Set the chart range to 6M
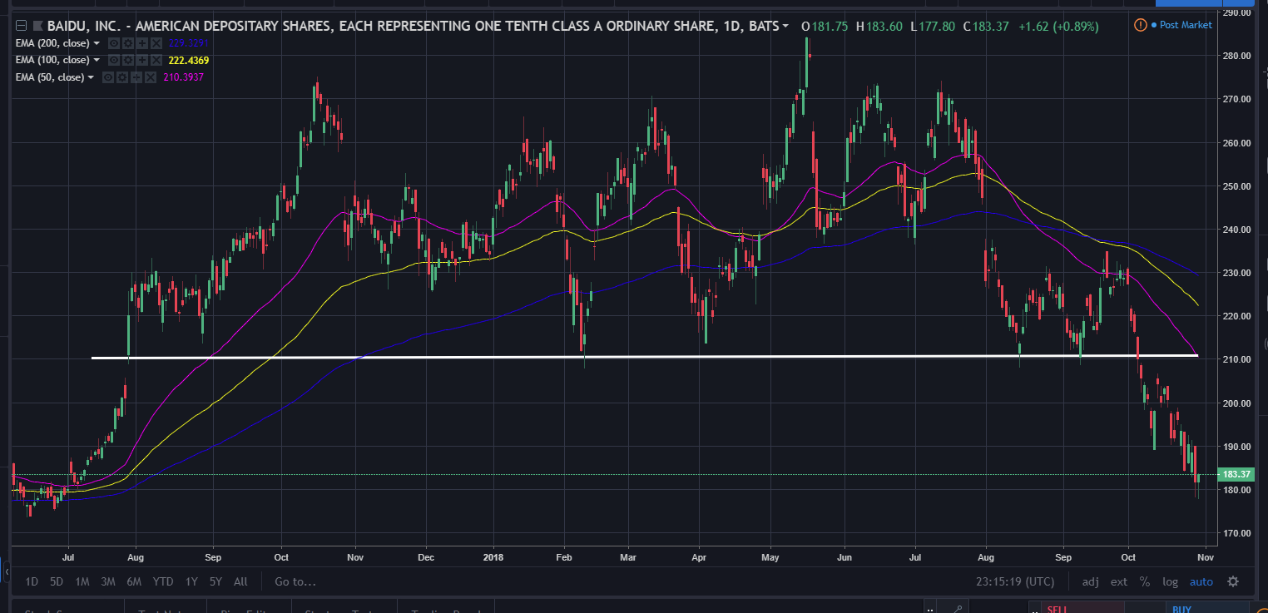This screenshot has width=1268, height=613. (134, 581)
